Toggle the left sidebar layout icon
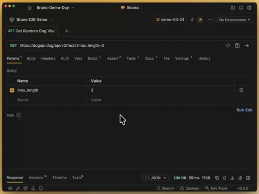Screen dimensions: 259x194 (x=233, y=8)
